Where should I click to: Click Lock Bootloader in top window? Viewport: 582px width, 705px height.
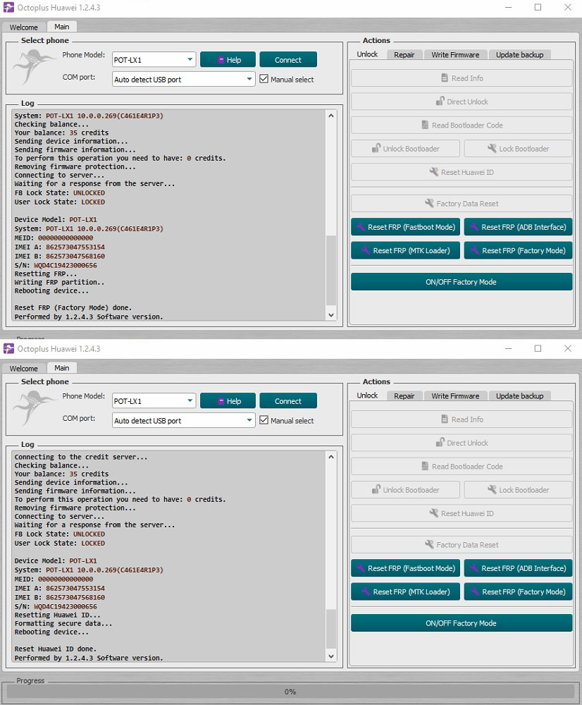tap(518, 149)
